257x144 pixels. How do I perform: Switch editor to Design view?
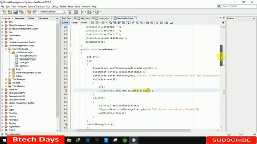[x=74, y=22]
